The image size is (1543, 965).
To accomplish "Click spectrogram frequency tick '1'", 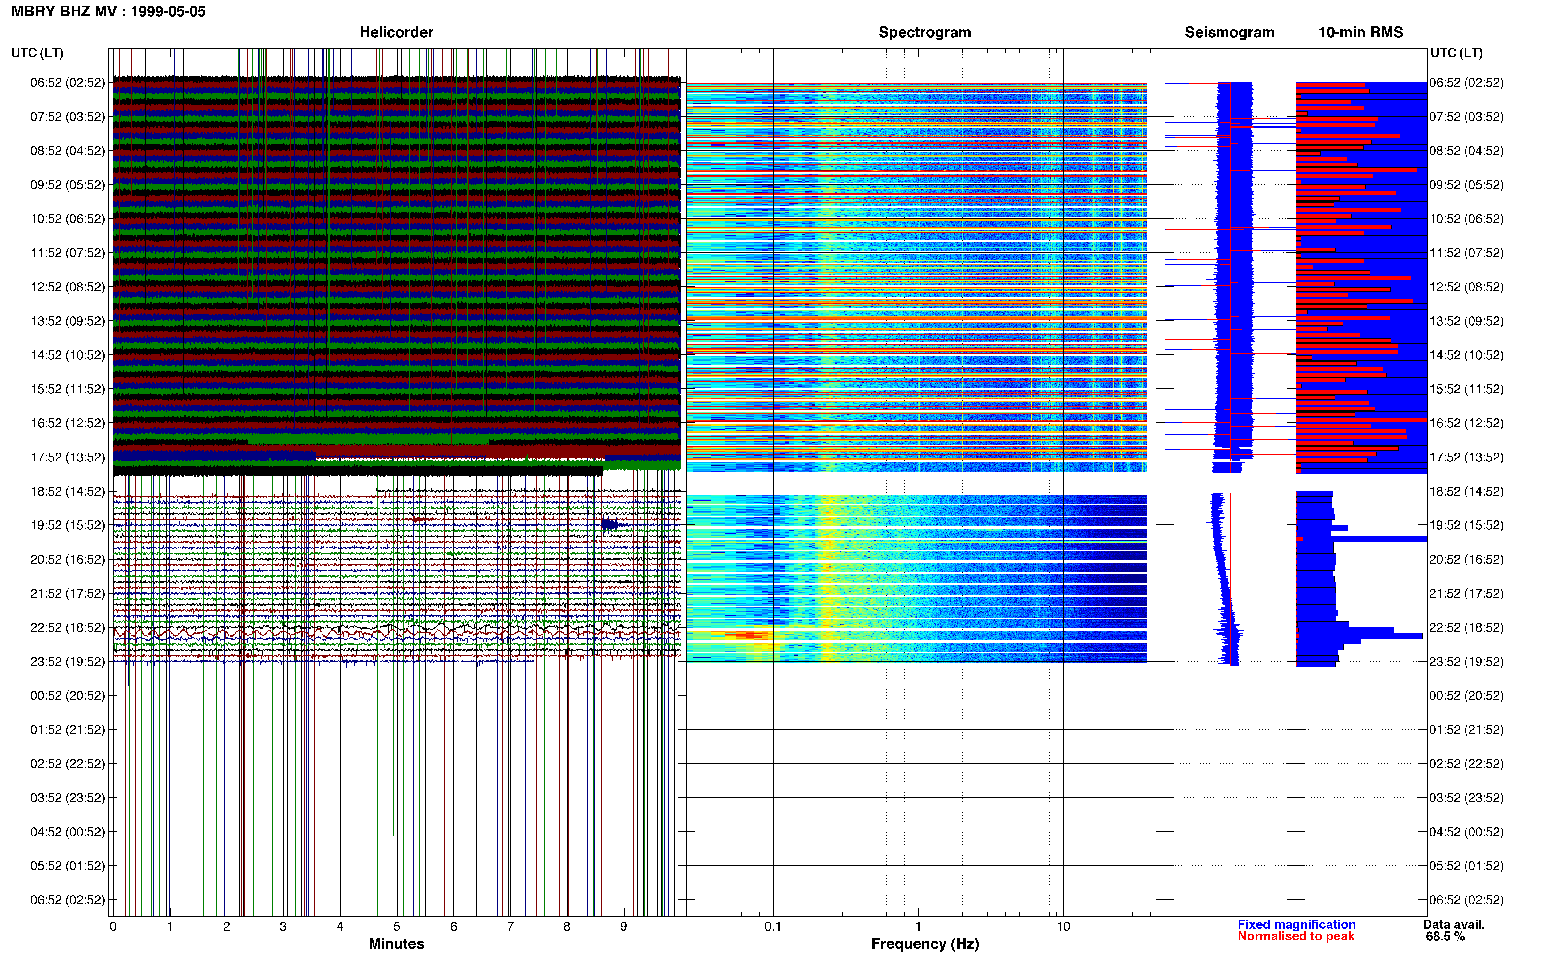I will (x=918, y=926).
